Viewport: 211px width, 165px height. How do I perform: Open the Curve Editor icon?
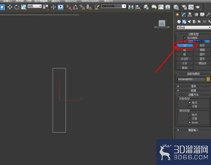161,7
